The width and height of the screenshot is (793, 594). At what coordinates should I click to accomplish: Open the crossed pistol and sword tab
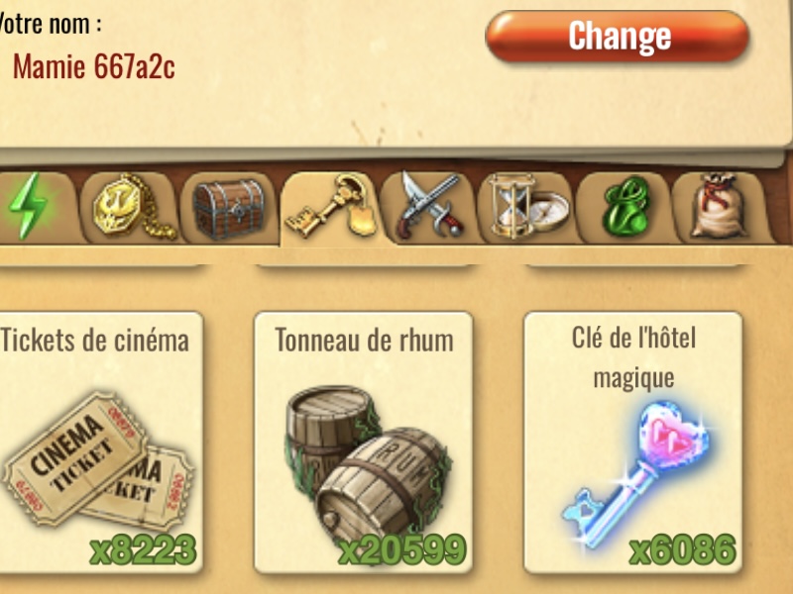coord(429,208)
